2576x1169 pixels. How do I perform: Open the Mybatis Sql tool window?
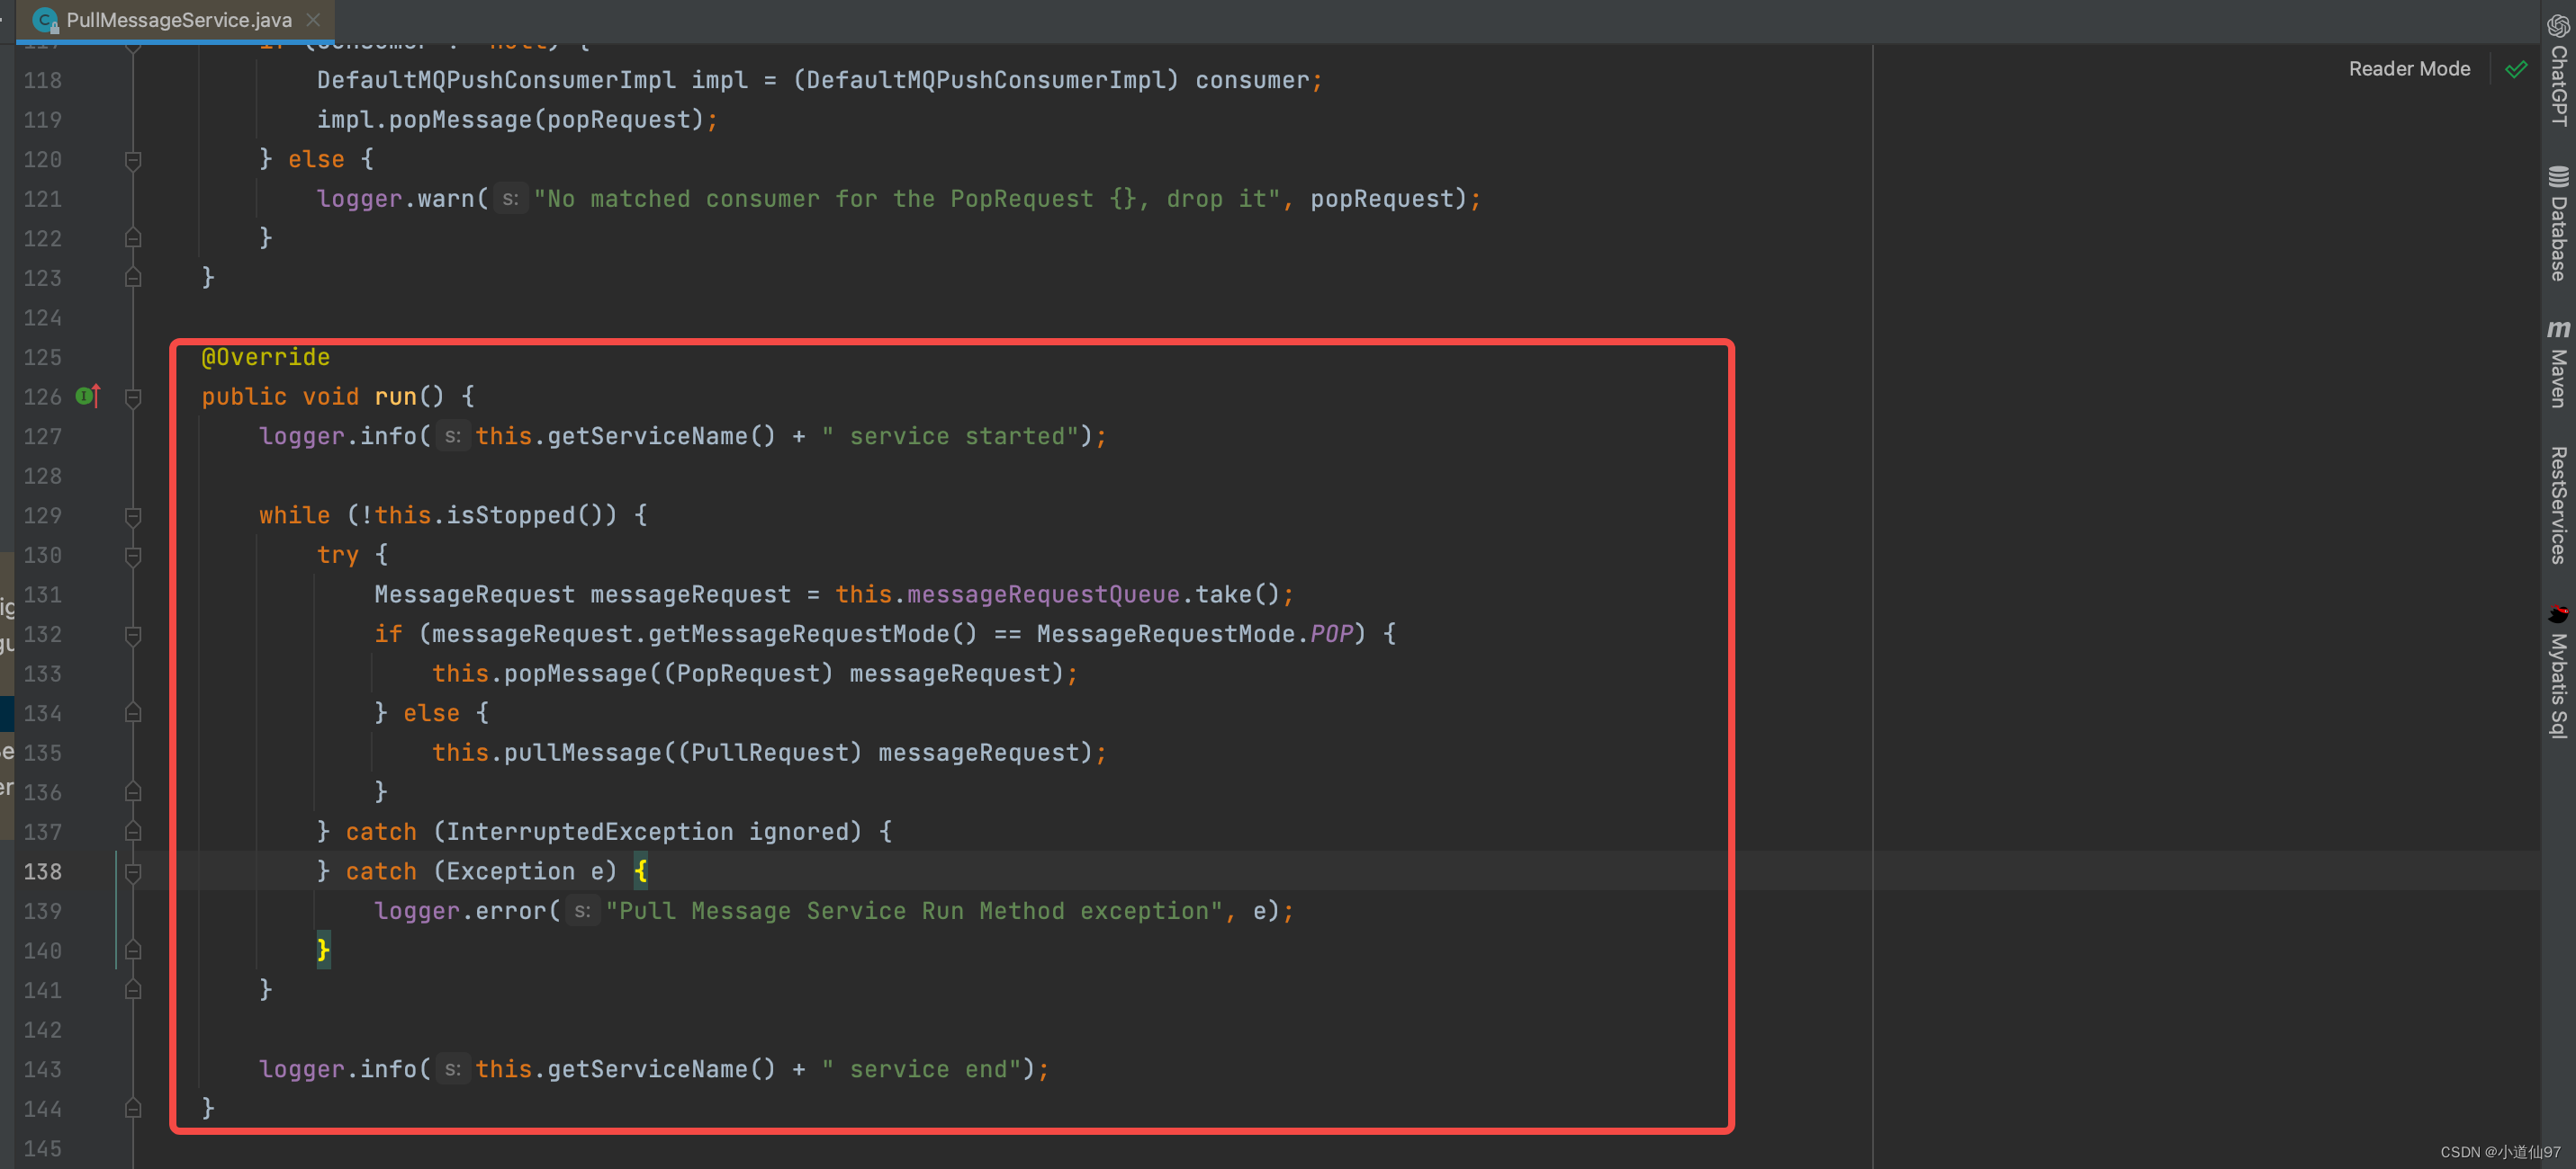[2558, 672]
